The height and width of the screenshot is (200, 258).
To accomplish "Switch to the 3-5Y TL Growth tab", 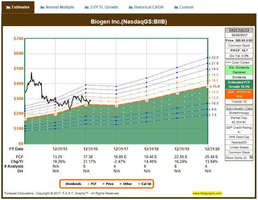I will point(101,7).
